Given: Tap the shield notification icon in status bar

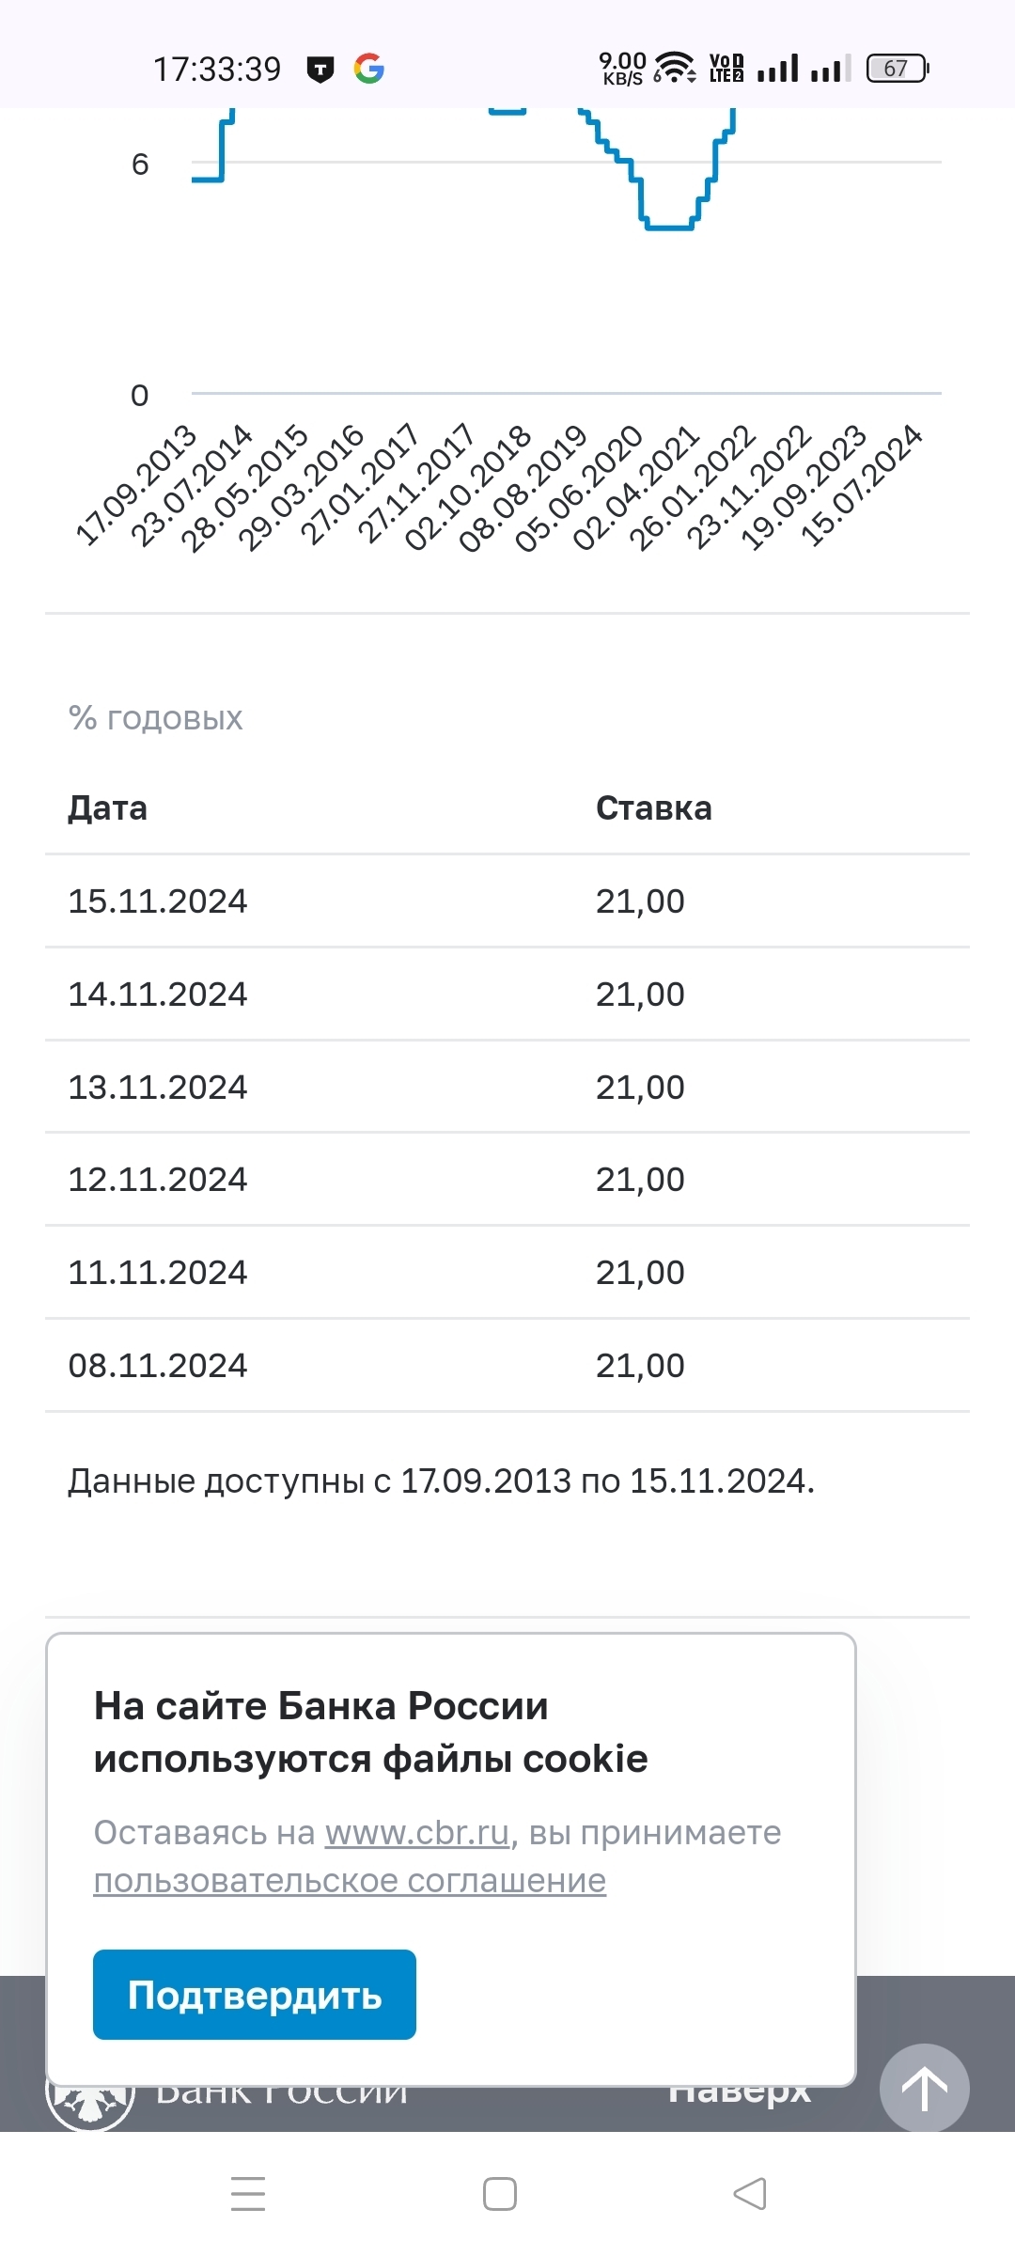Looking at the screenshot, I should coord(320,70).
